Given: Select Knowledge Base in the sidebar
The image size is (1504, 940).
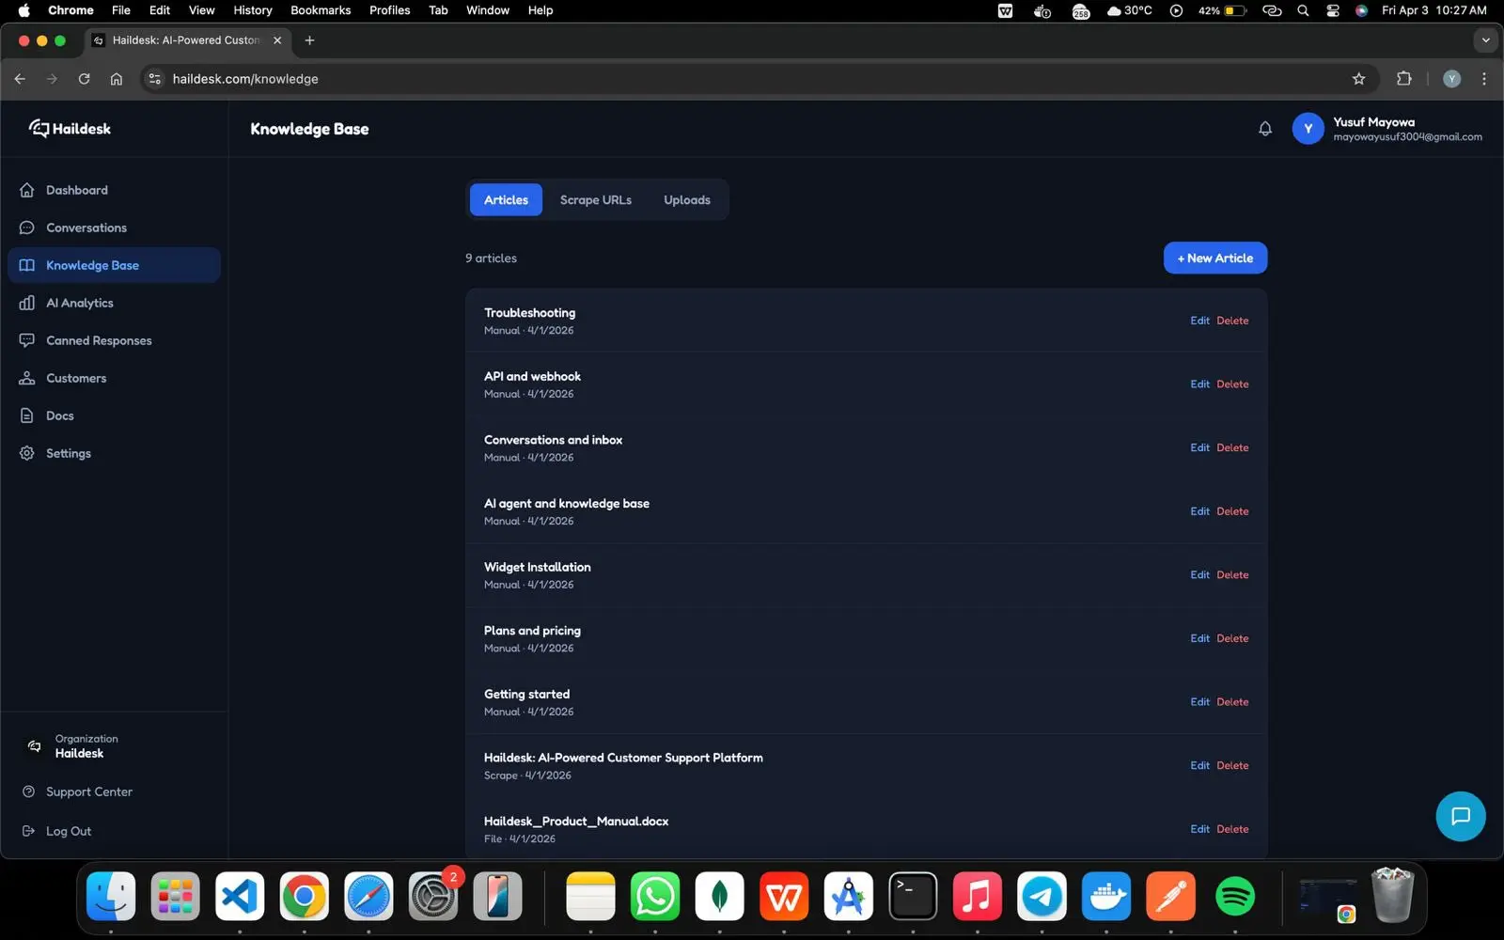Looking at the screenshot, I should pyautogui.click(x=114, y=265).
